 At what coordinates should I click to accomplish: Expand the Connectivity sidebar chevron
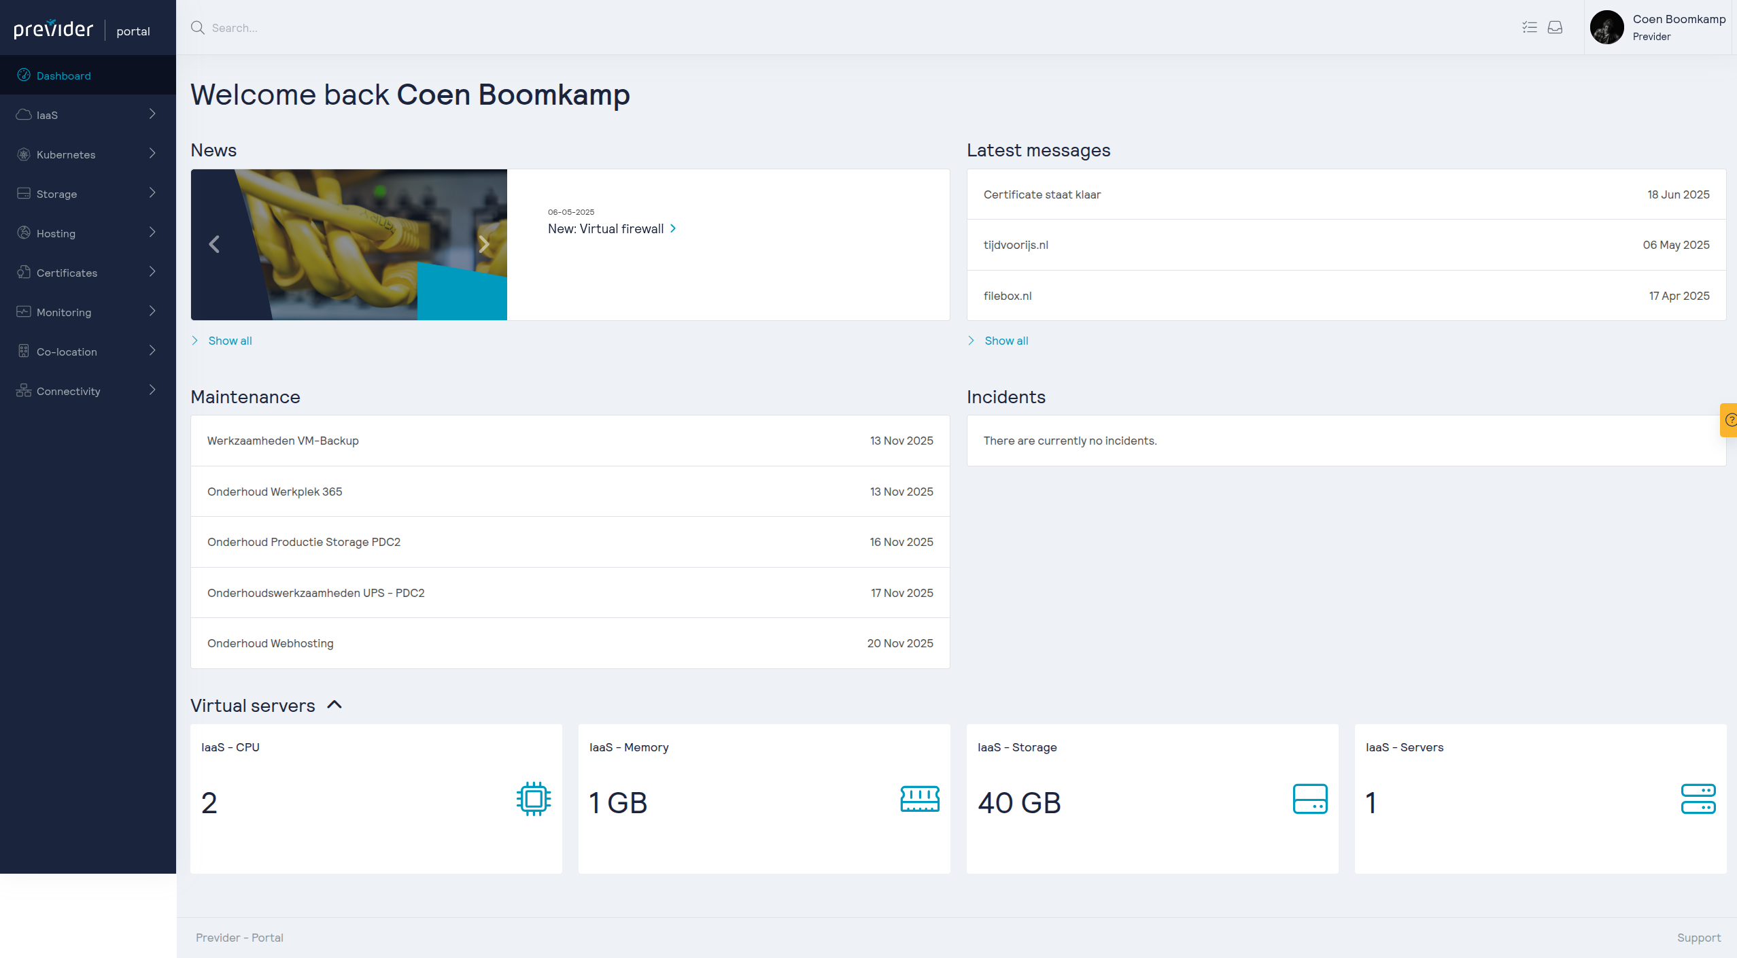click(x=152, y=390)
